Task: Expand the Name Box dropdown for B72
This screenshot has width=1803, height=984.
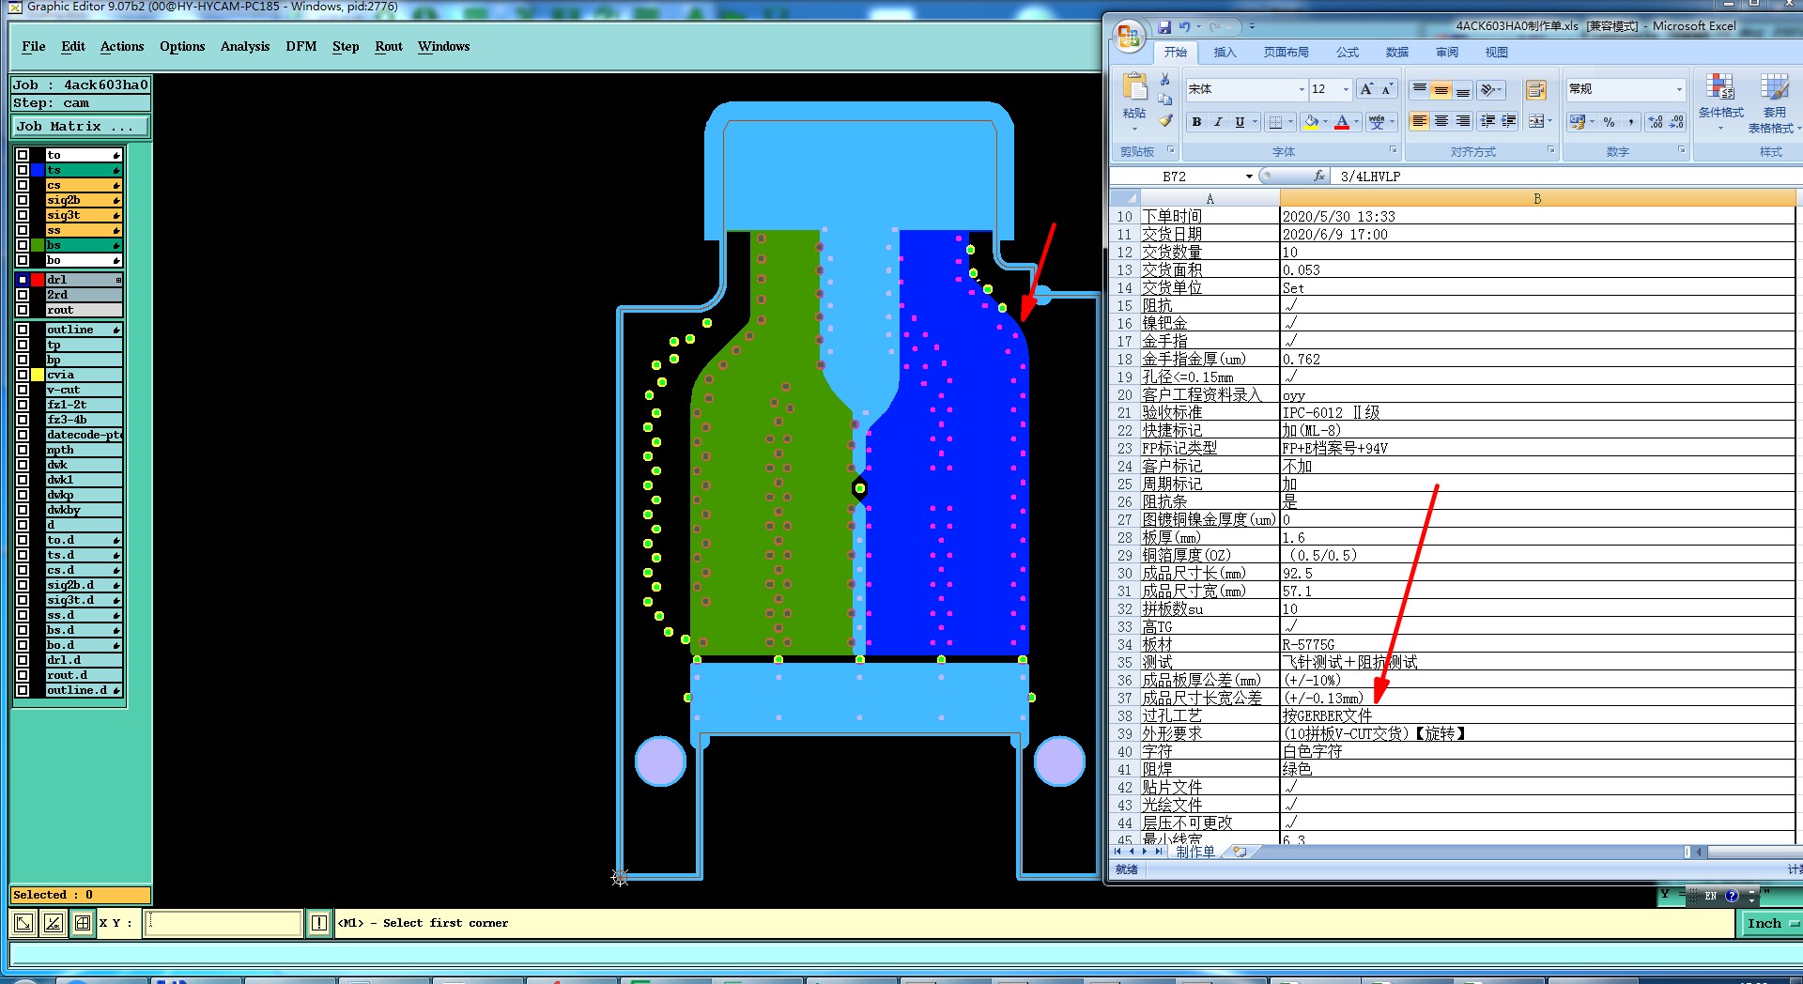Action: click(x=1249, y=177)
